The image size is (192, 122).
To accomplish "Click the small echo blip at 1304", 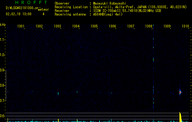I will (77, 92).
